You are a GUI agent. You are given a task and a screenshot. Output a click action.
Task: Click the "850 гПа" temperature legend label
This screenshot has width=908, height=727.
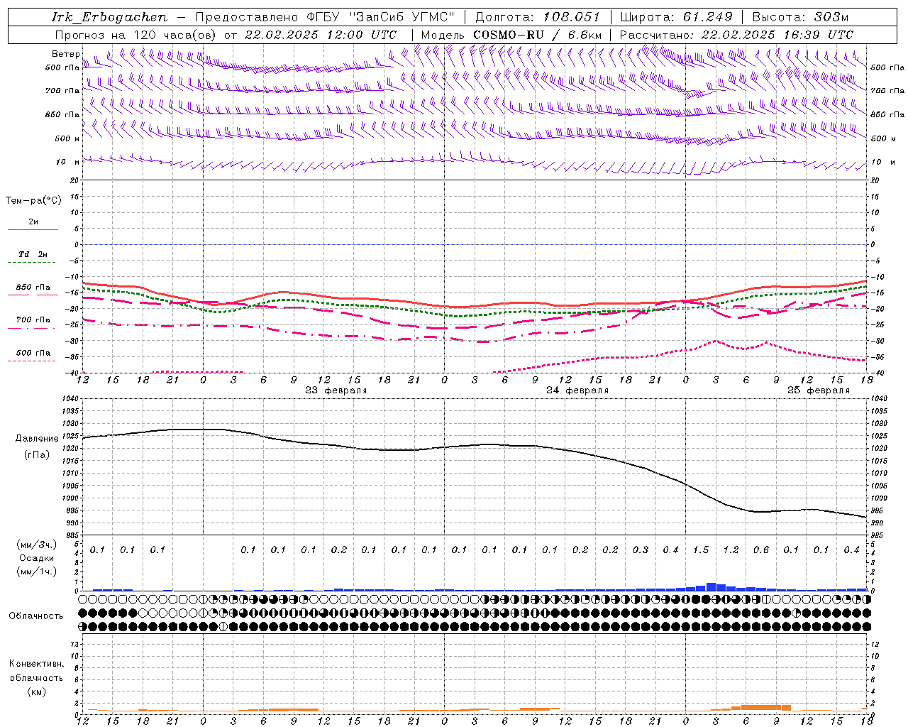click(33, 288)
